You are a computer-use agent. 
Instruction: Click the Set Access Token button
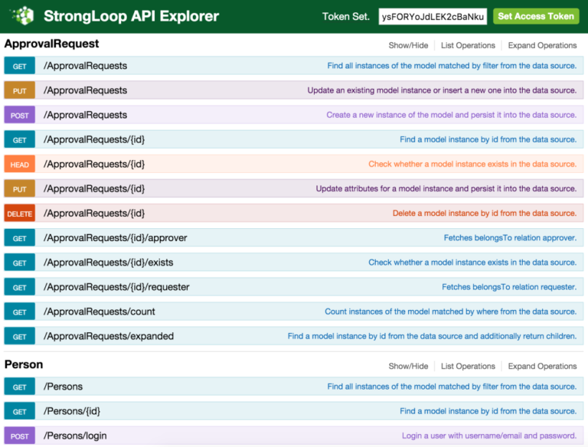535,16
